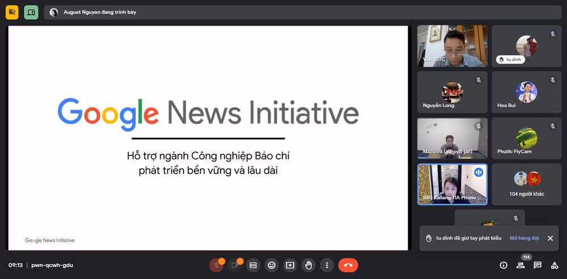Screen dimensions: 567x279
Task: Click the 'Mở hàng đợi' link
Action: [524, 238]
